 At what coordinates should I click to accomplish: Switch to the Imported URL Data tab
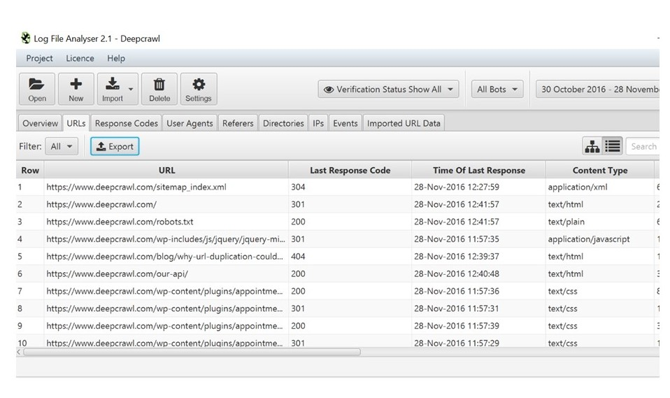[x=404, y=123]
